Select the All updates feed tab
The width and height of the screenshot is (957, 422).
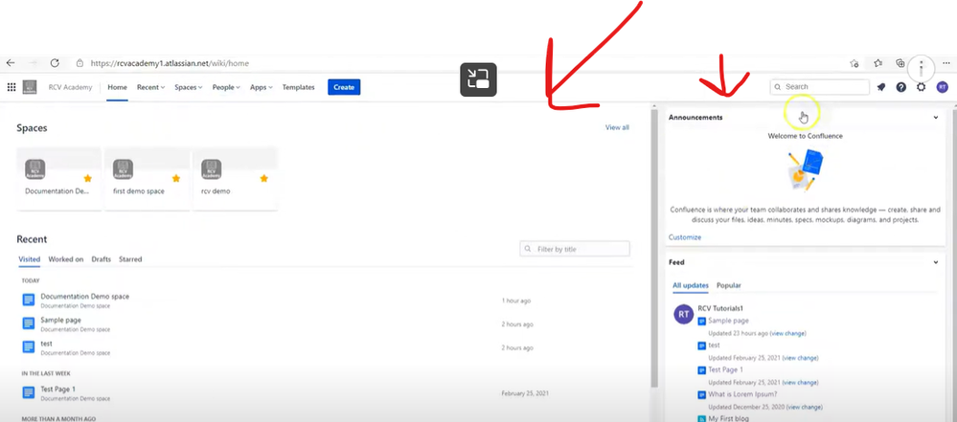691,285
